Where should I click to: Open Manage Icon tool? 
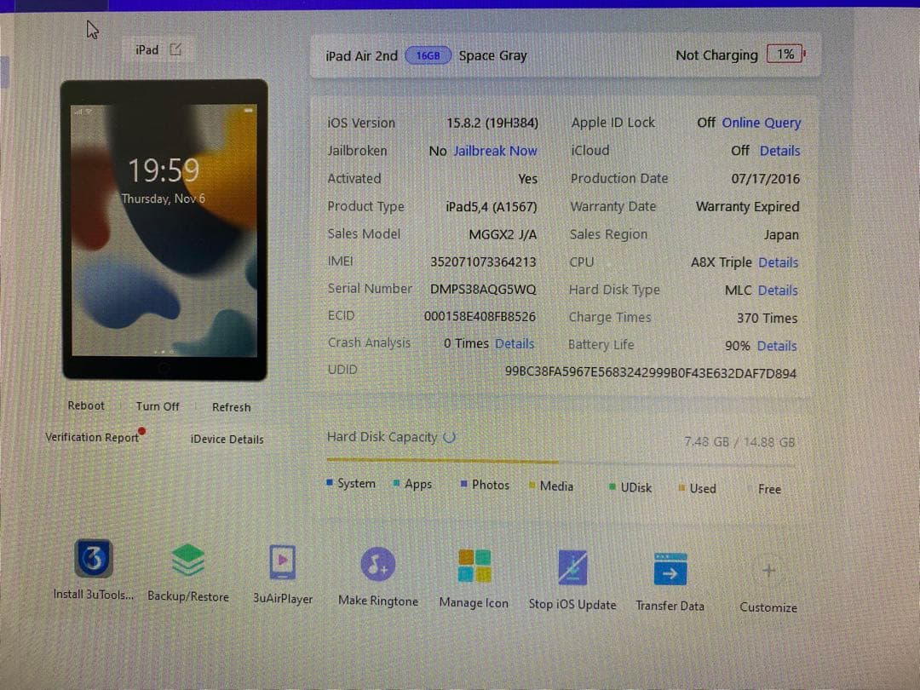pyautogui.click(x=474, y=566)
